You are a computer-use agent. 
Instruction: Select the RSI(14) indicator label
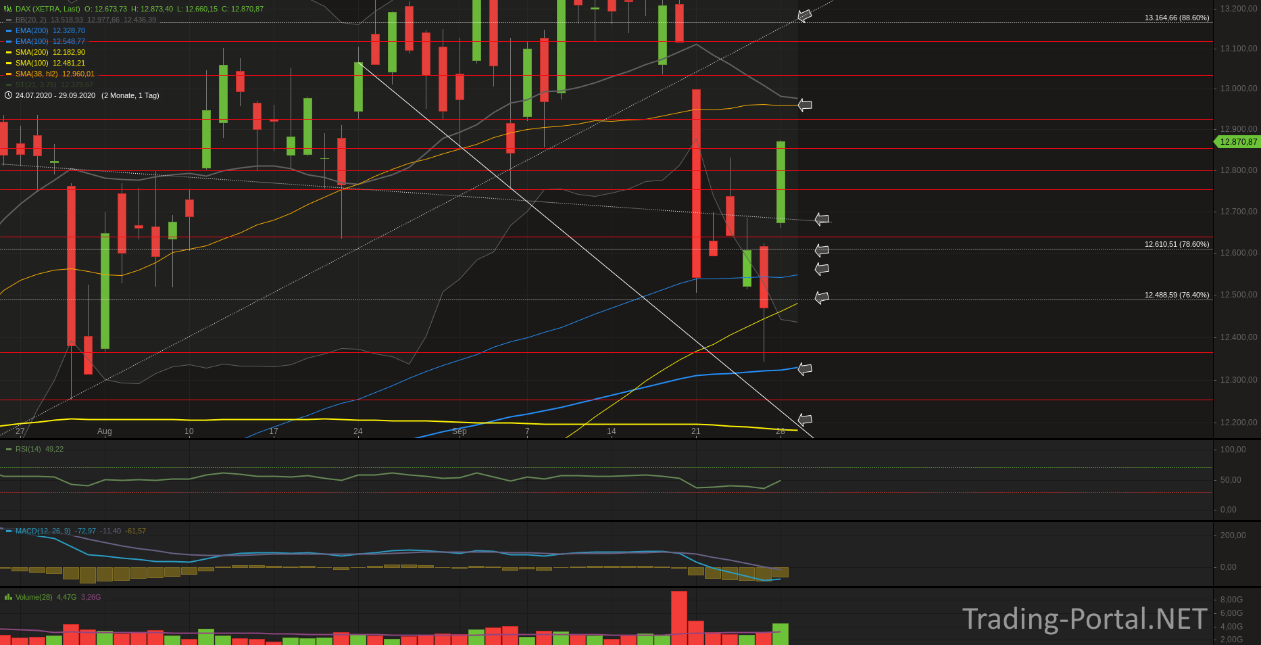click(x=28, y=449)
